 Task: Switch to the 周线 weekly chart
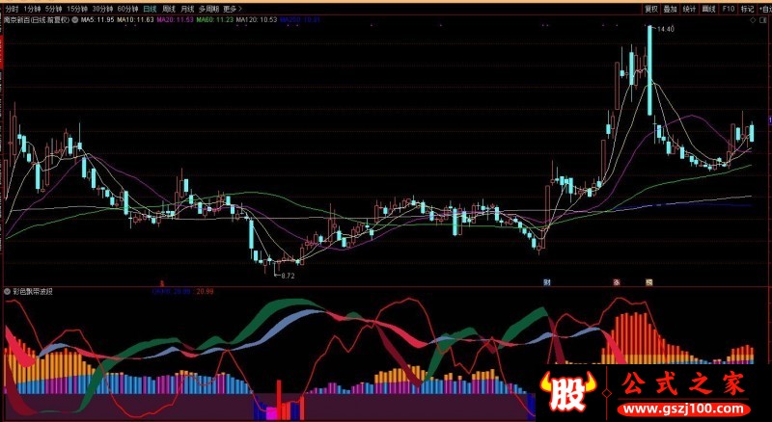(x=169, y=9)
